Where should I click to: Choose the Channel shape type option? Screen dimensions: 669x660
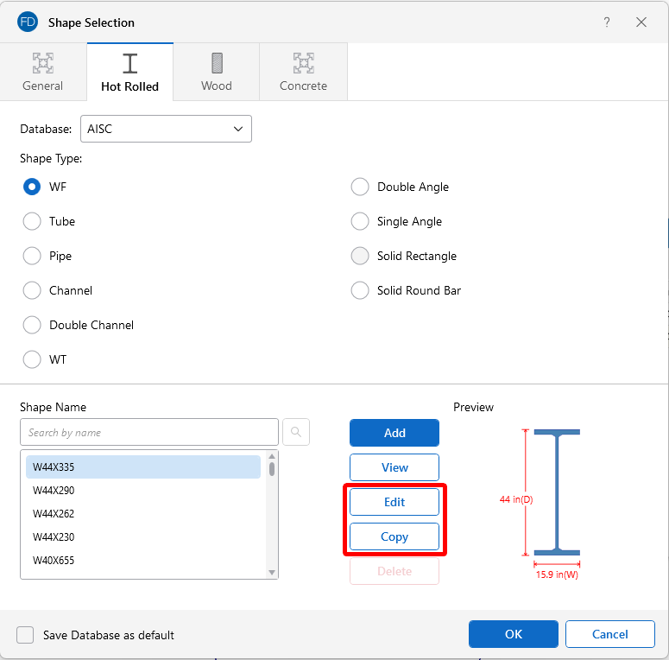pyautogui.click(x=32, y=290)
